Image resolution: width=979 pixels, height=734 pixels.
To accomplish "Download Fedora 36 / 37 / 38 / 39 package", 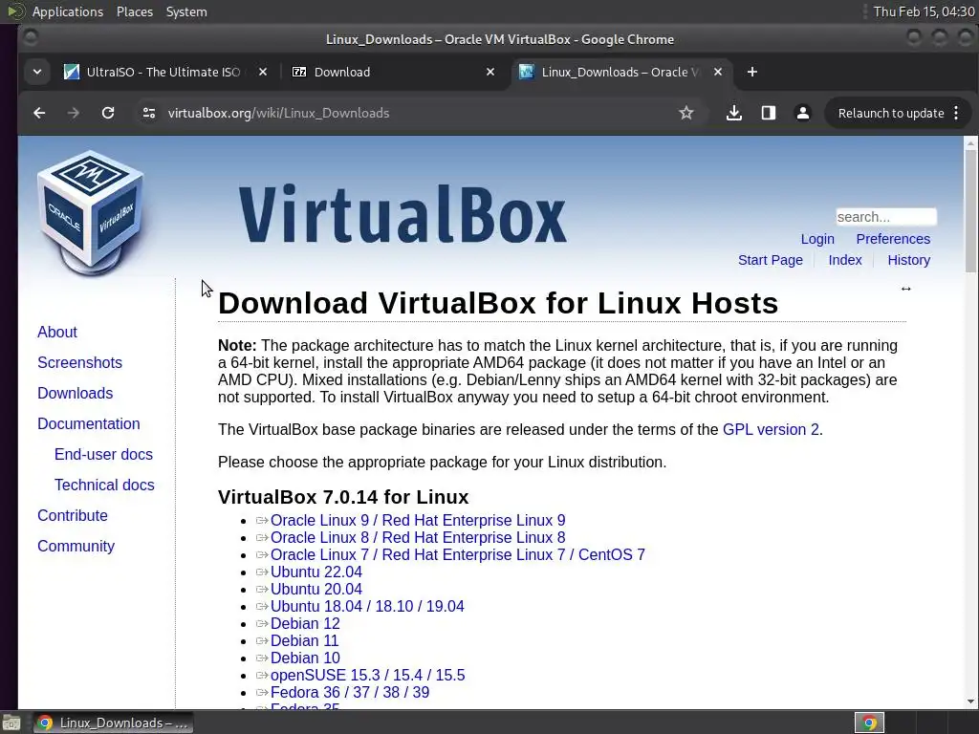I will pyautogui.click(x=350, y=692).
